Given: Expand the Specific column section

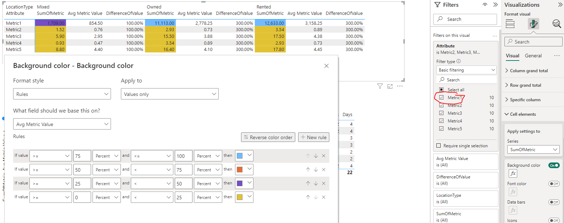Looking at the screenshot, I should (x=525, y=100).
